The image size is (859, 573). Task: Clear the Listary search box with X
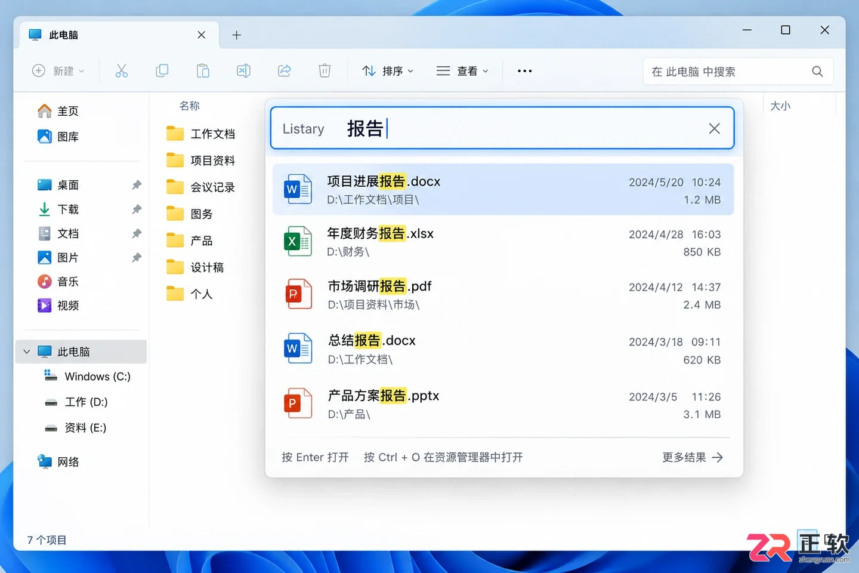[714, 128]
